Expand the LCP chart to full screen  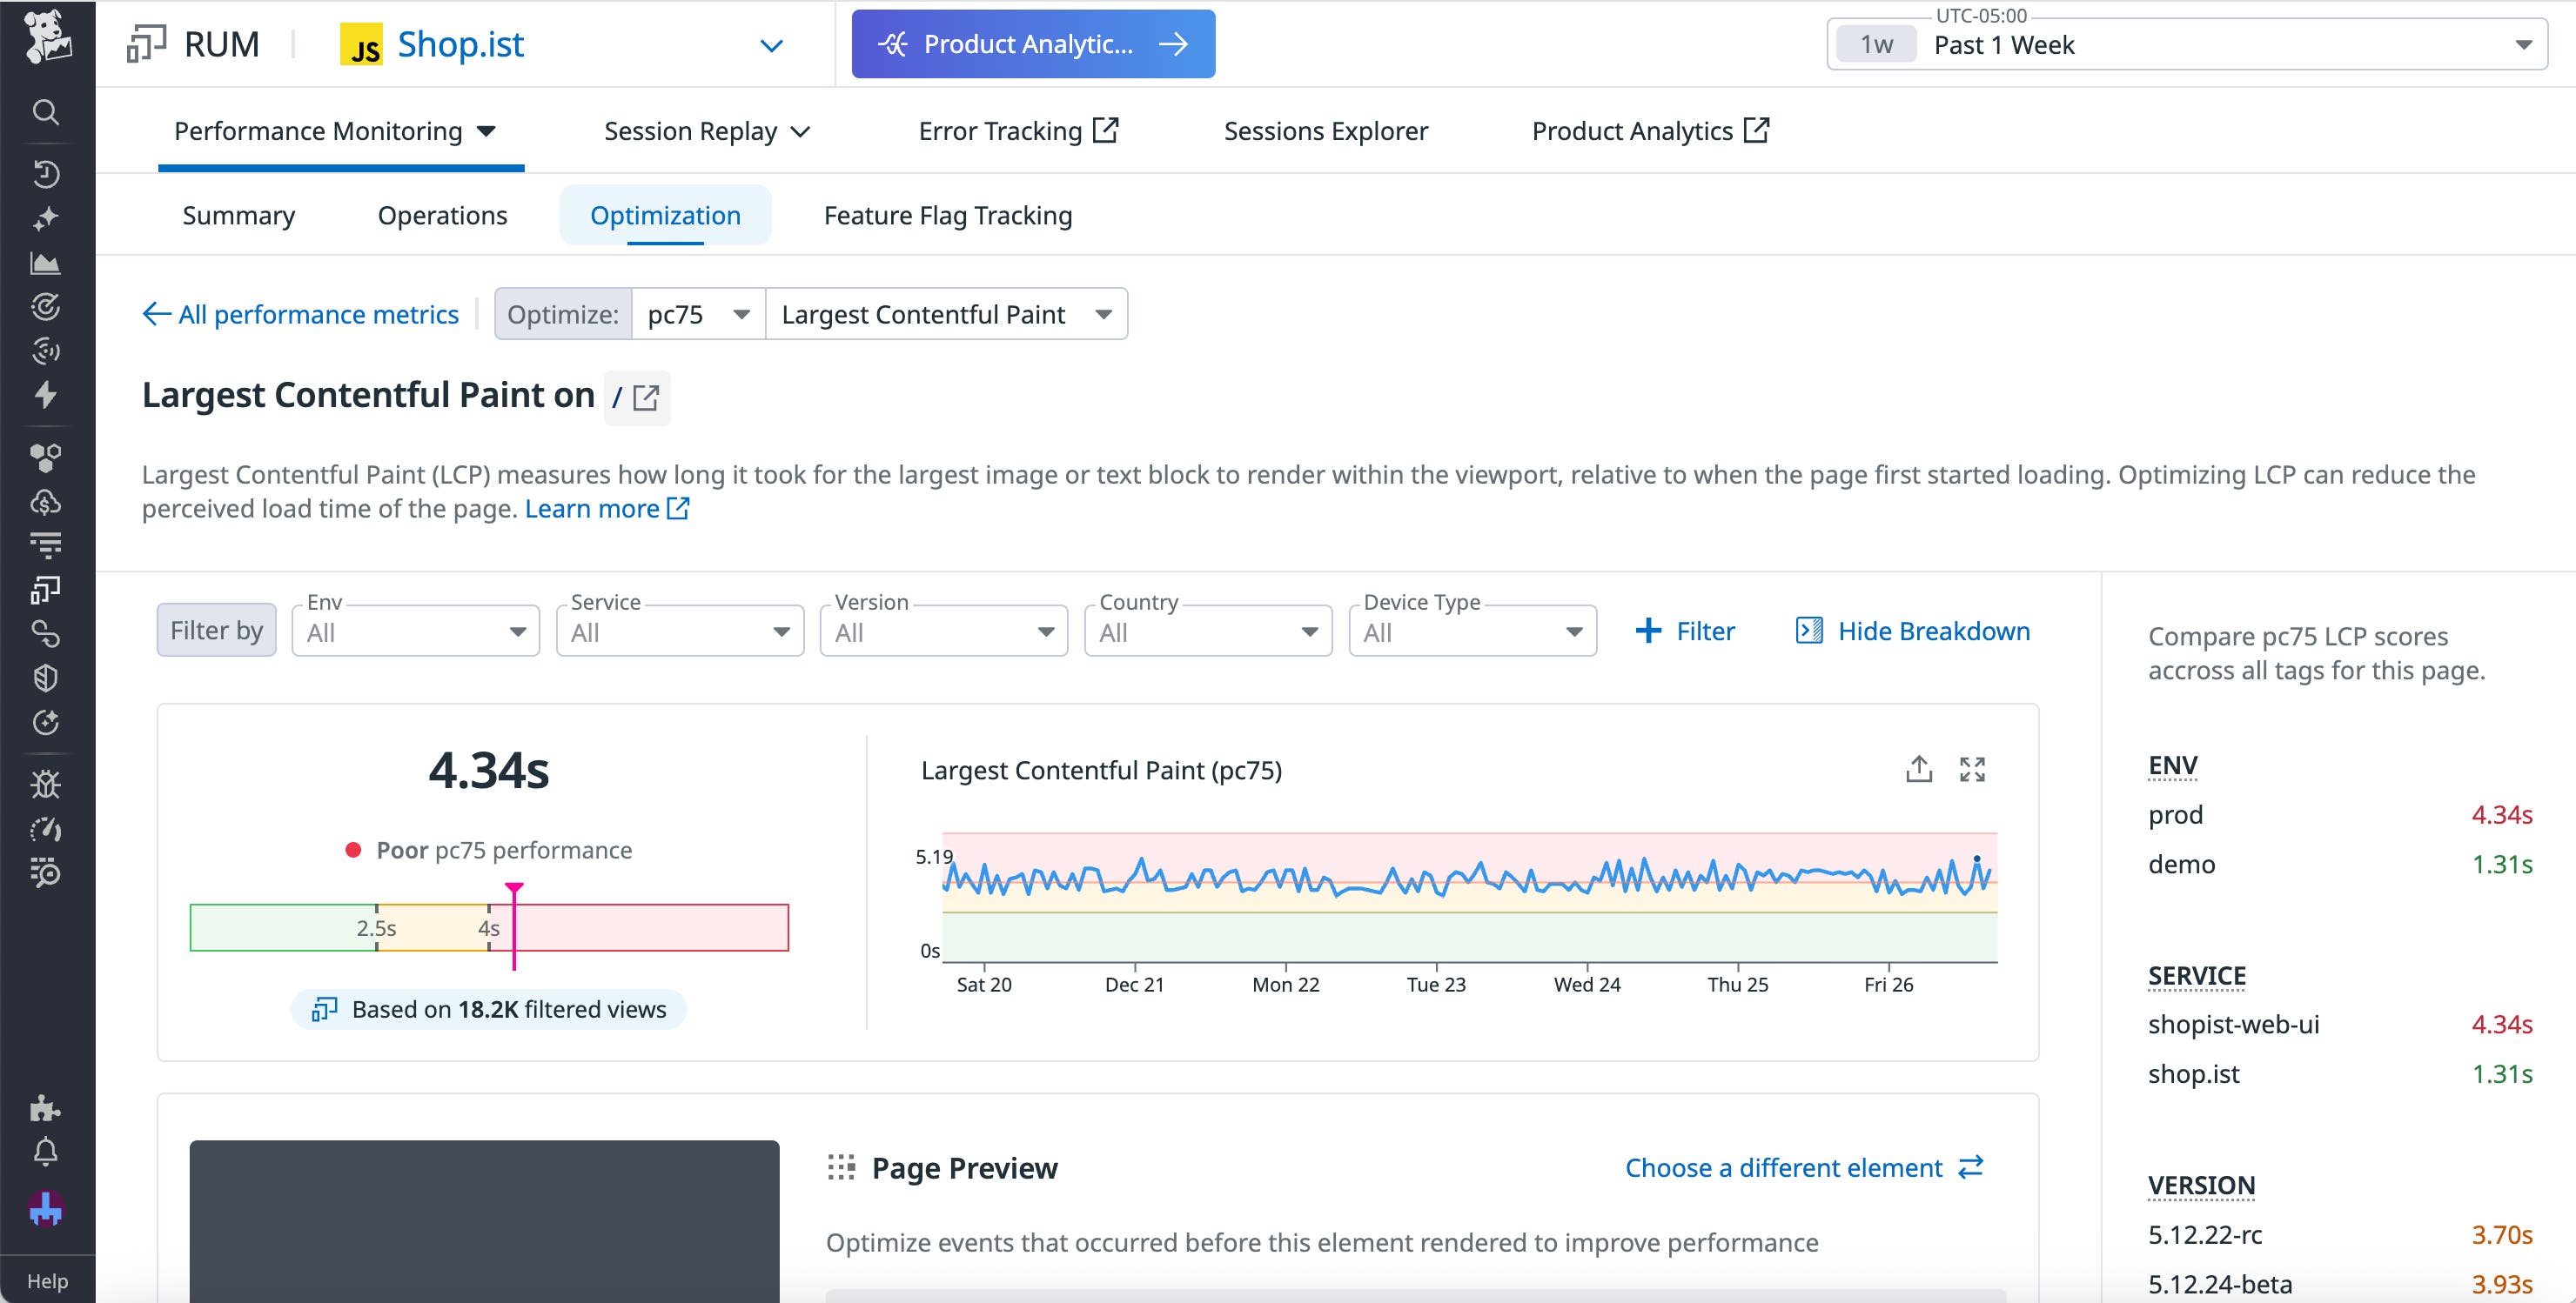click(x=1972, y=770)
